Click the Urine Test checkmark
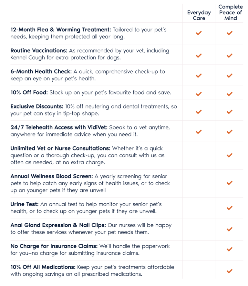The width and height of the screenshot is (248, 286). (230, 208)
